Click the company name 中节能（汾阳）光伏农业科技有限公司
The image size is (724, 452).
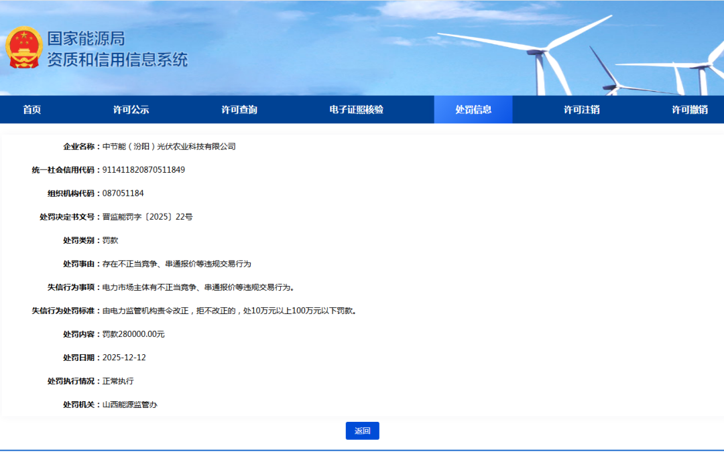[169, 147]
